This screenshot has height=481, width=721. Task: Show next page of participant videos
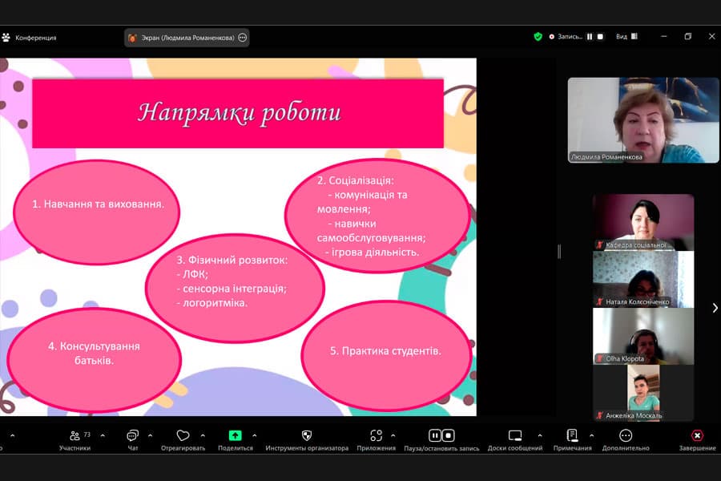(x=715, y=308)
